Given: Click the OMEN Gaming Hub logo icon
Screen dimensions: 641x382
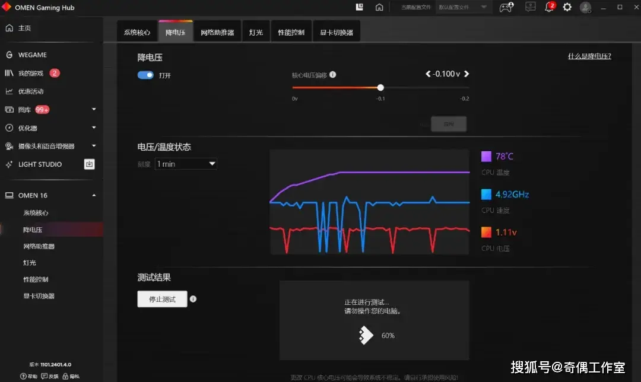Looking at the screenshot, I should pyautogui.click(x=6, y=7).
